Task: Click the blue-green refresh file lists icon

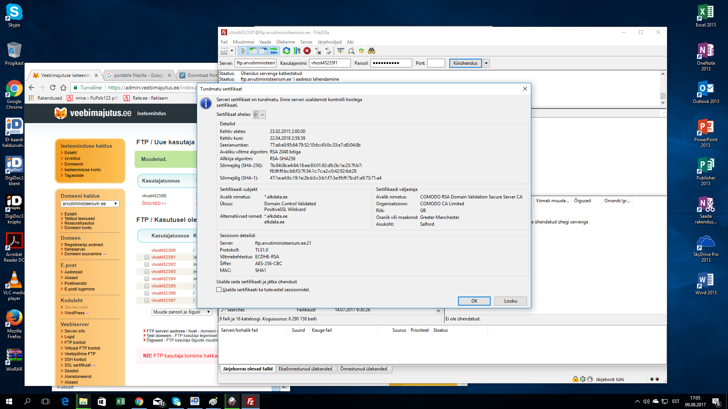Action: pyautogui.click(x=287, y=51)
